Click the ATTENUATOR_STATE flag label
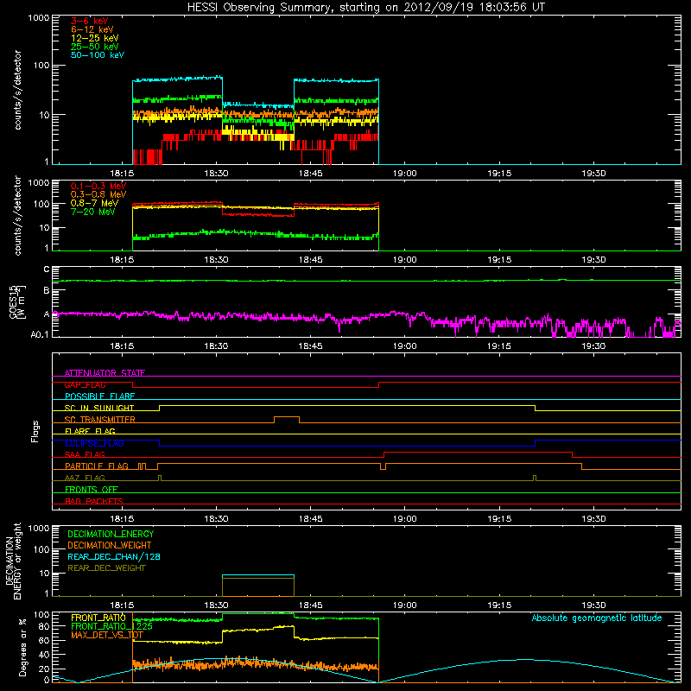 [105, 373]
